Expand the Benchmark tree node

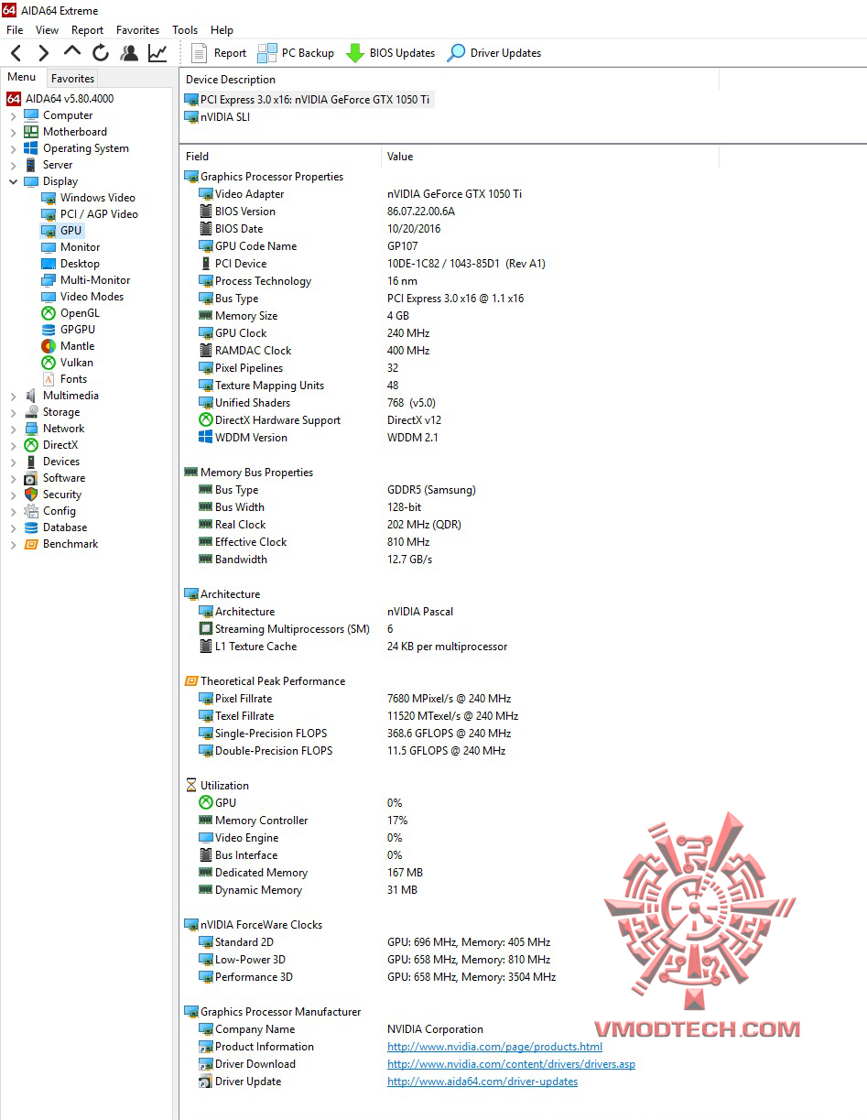pos(13,544)
